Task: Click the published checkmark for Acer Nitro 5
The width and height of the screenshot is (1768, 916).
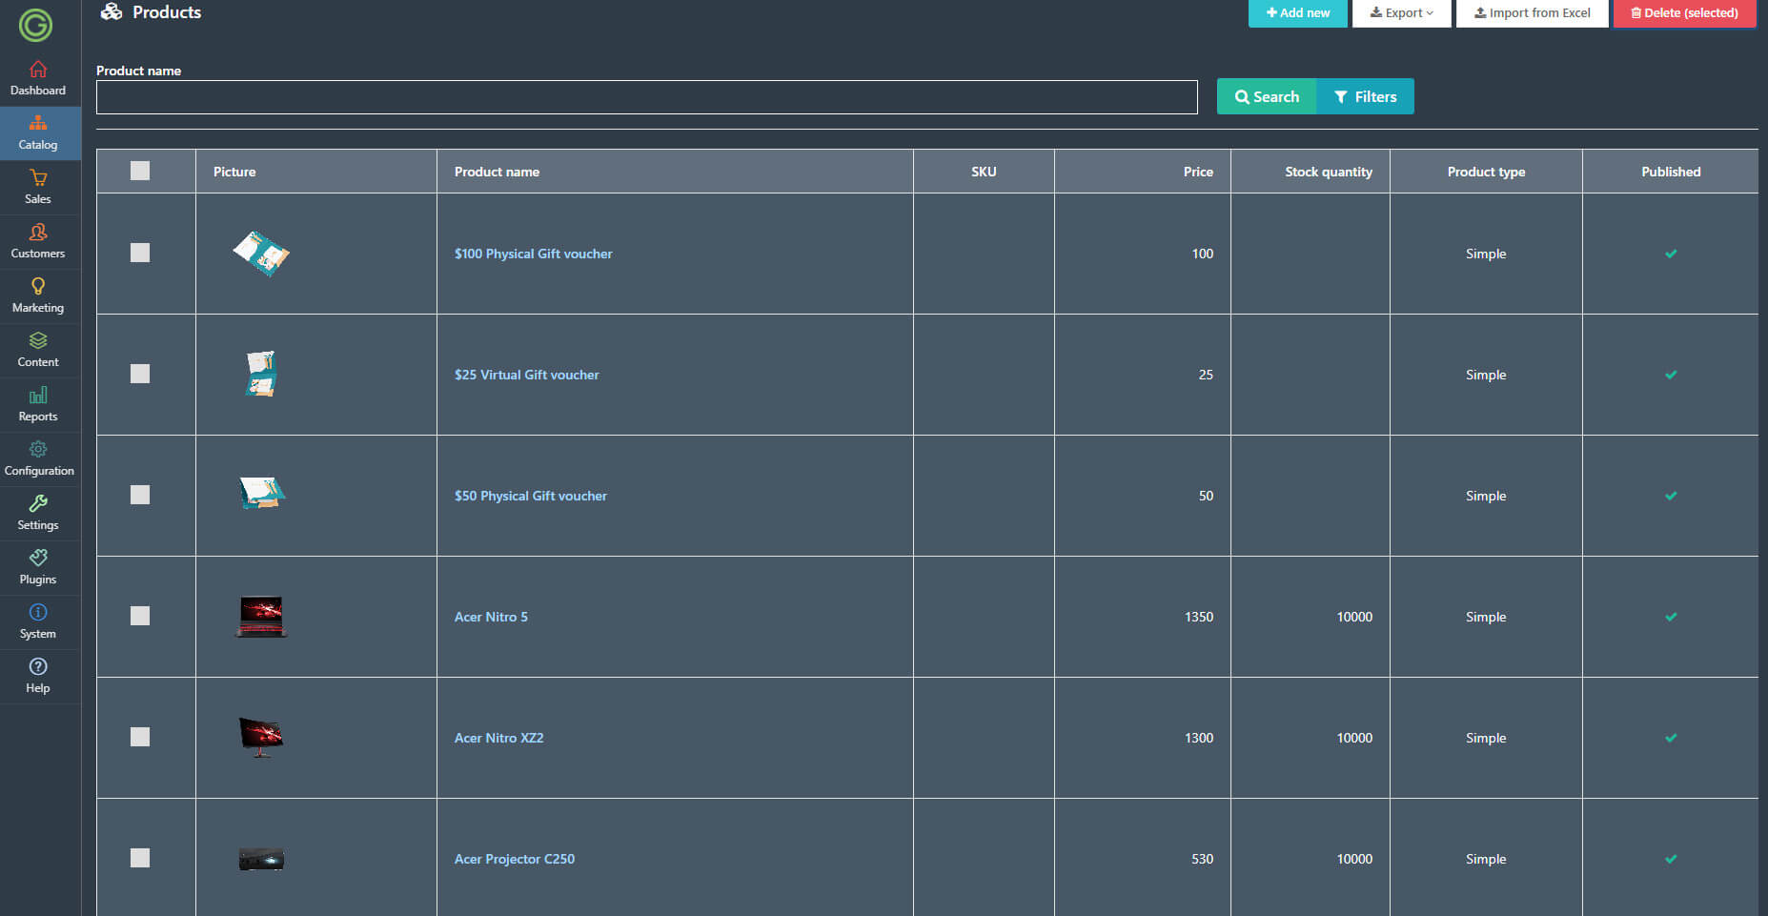Action: coord(1671,617)
